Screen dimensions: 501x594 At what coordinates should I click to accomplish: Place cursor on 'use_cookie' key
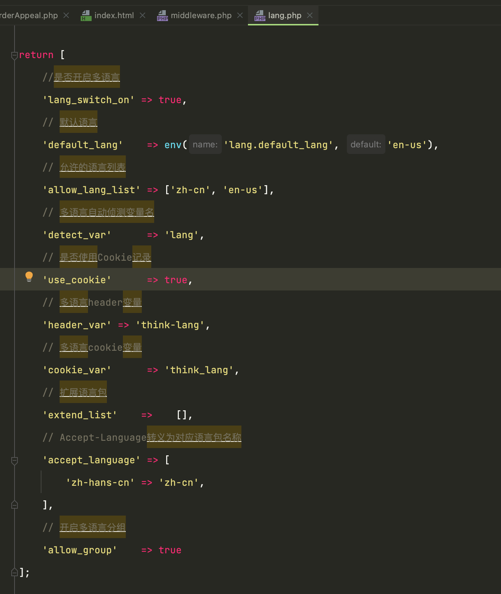(x=77, y=280)
